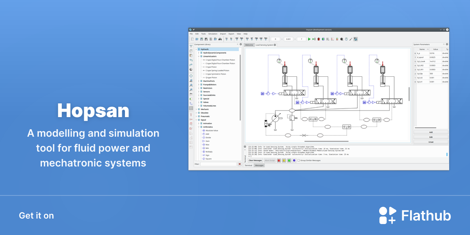The width and height of the screenshot is (470, 235).
Task: Click the New model icon
Action: [192, 39]
